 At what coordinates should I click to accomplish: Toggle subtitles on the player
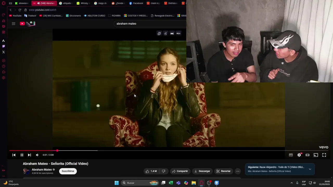click(x=291, y=155)
